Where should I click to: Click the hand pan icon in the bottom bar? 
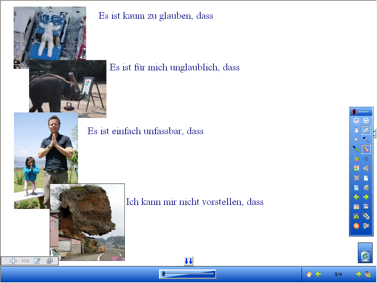click(x=309, y=274)
